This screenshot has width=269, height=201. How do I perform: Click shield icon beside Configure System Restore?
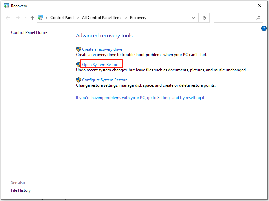point(78,80)
